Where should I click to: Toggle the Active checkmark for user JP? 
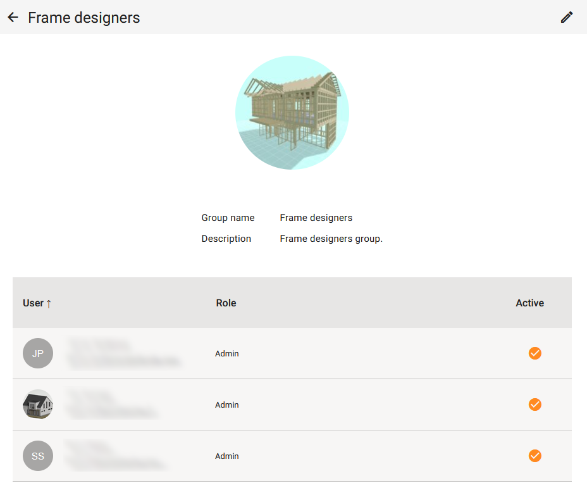[534, 353]
